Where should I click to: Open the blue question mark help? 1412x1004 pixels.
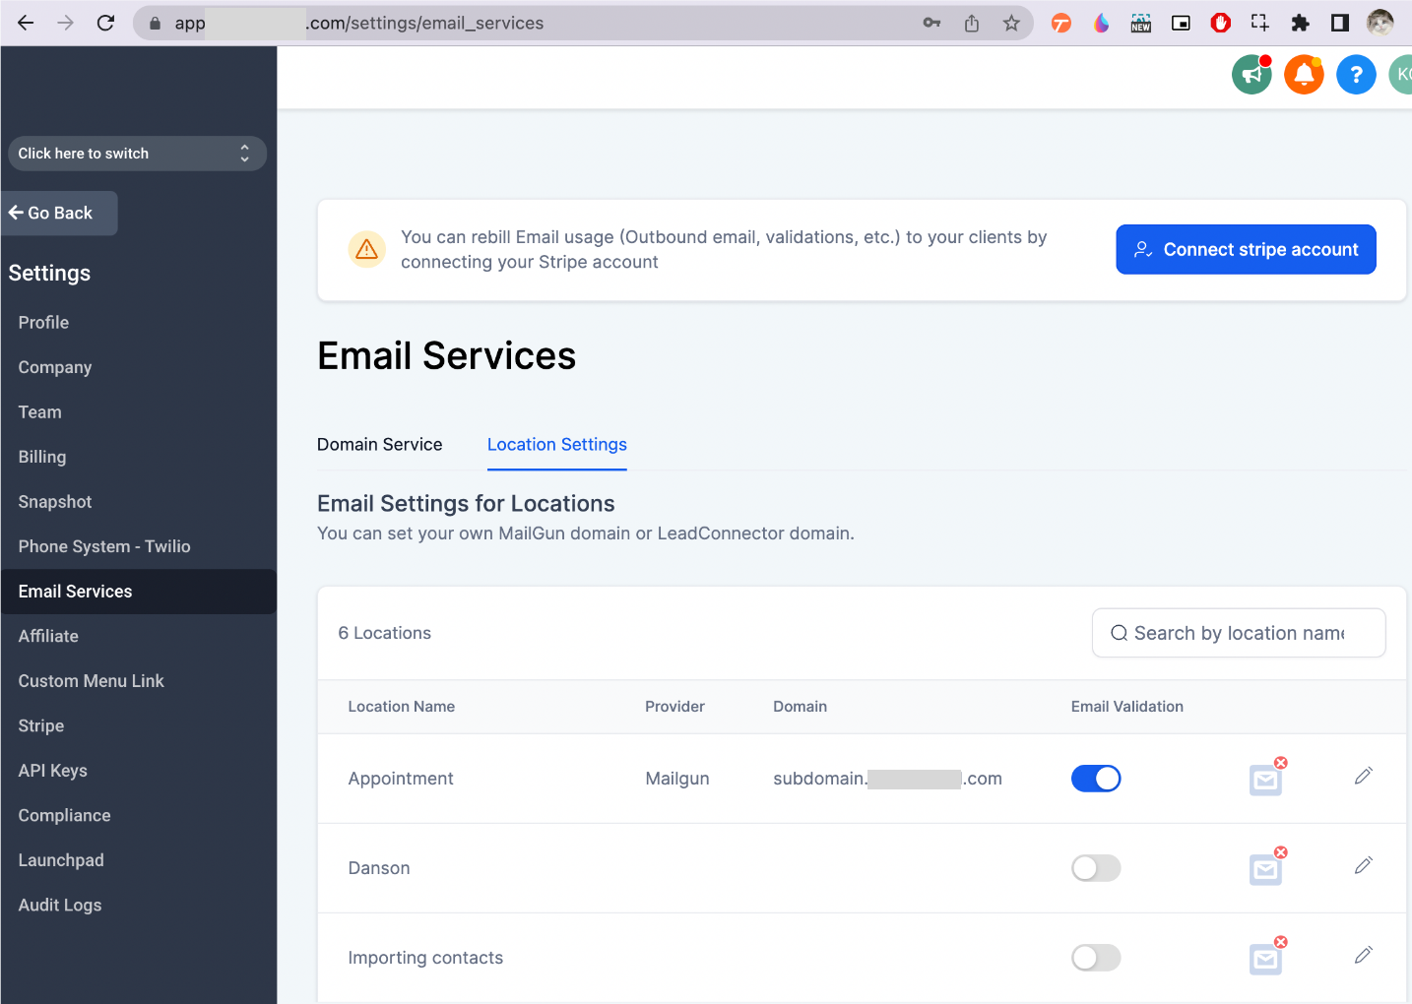click(x=1357, y=75)
